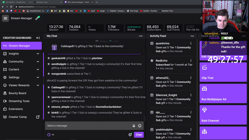The image size is (249, 140).
Task: Click username geekalot49 in chat
Action: (x=58, y=58)
